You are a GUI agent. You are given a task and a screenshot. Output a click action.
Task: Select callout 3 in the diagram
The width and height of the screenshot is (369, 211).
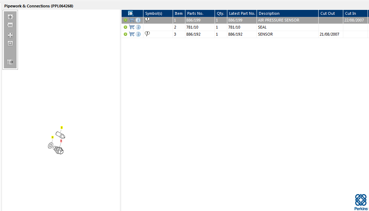point(62,128)
